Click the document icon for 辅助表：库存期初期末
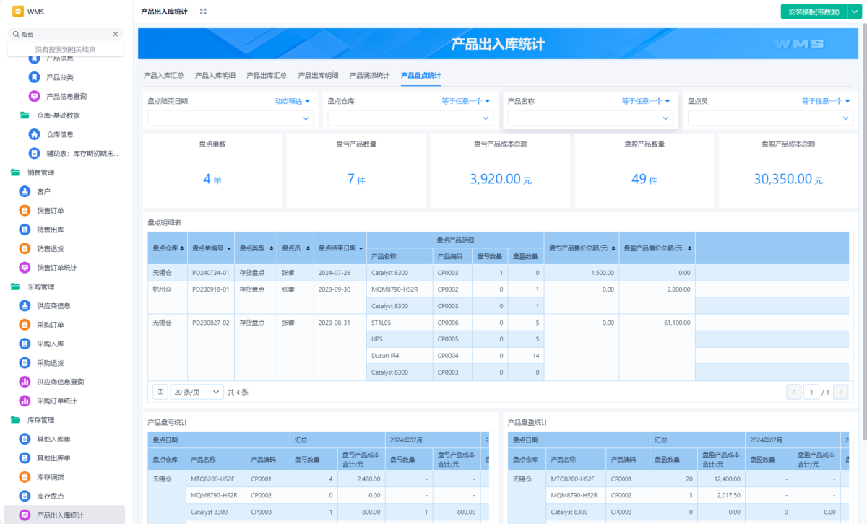This screenshot has height=524, width=867. coord(34,153)
